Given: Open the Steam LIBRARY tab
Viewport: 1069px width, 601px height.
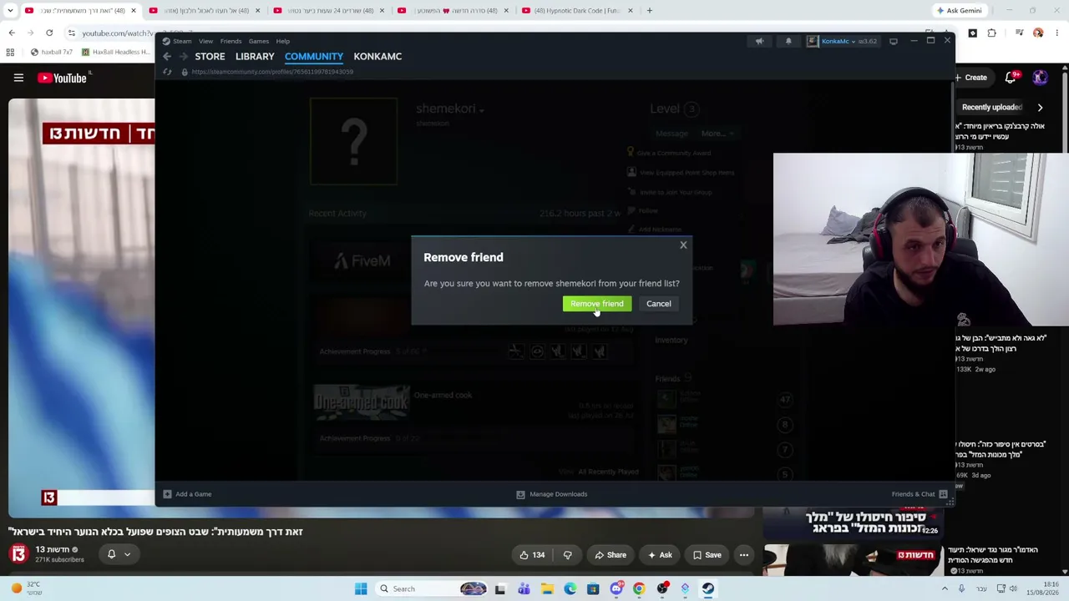Looking at the screenshot, I should tap(255, 57).
